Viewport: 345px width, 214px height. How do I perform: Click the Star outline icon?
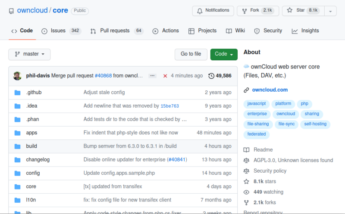(289, 10)
